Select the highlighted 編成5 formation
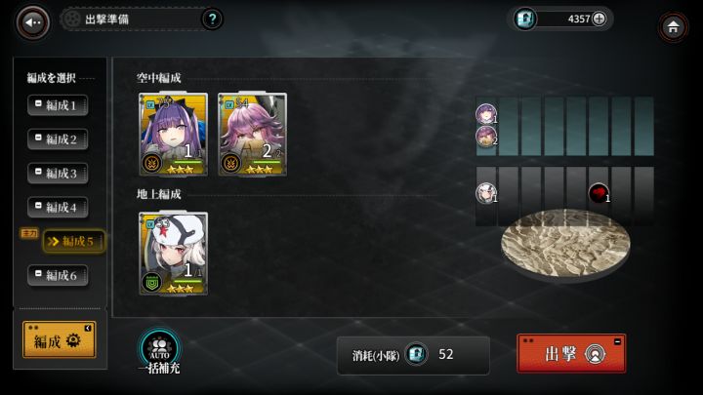703x395 pixels. click(x=74, y=242)
